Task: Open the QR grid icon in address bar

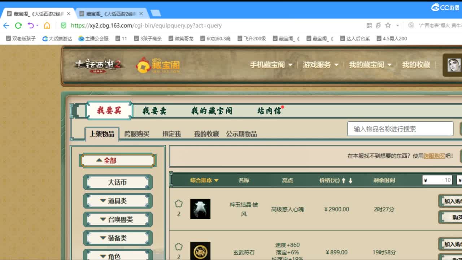Action: coord(369,25)
